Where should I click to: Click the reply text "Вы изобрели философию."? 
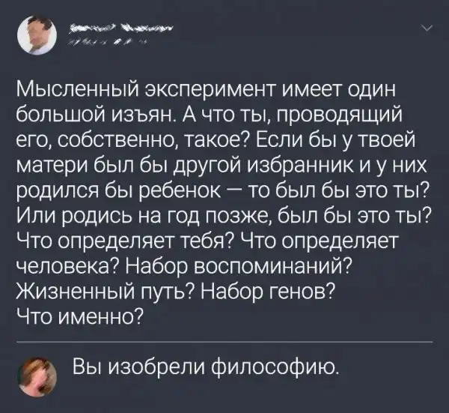[207, 368]
